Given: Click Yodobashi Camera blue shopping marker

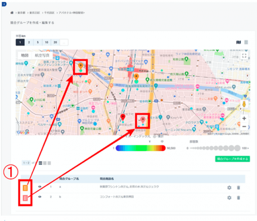Looking at the screenshot, I should 146,62.
